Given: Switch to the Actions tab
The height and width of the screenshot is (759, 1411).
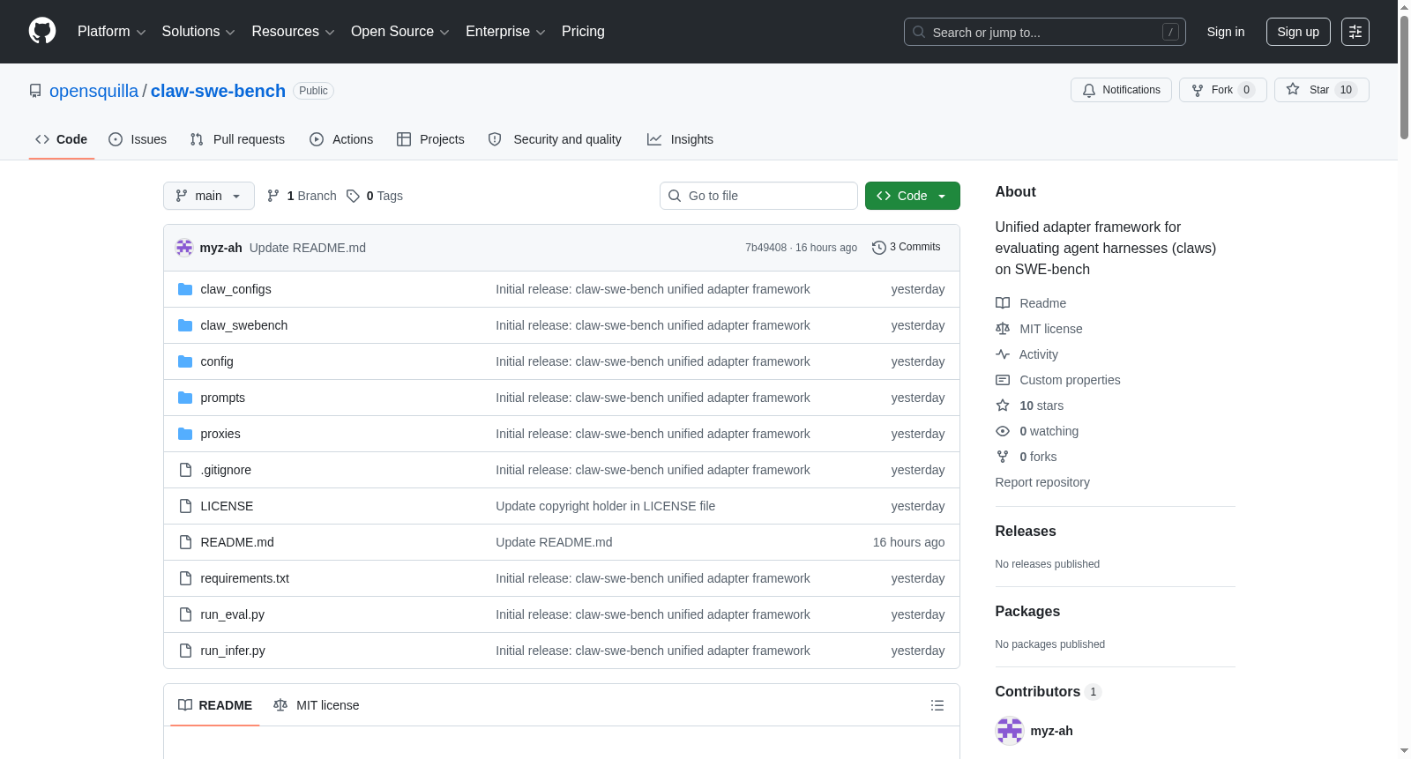Looking at the screenshot, I should (341, 139).
